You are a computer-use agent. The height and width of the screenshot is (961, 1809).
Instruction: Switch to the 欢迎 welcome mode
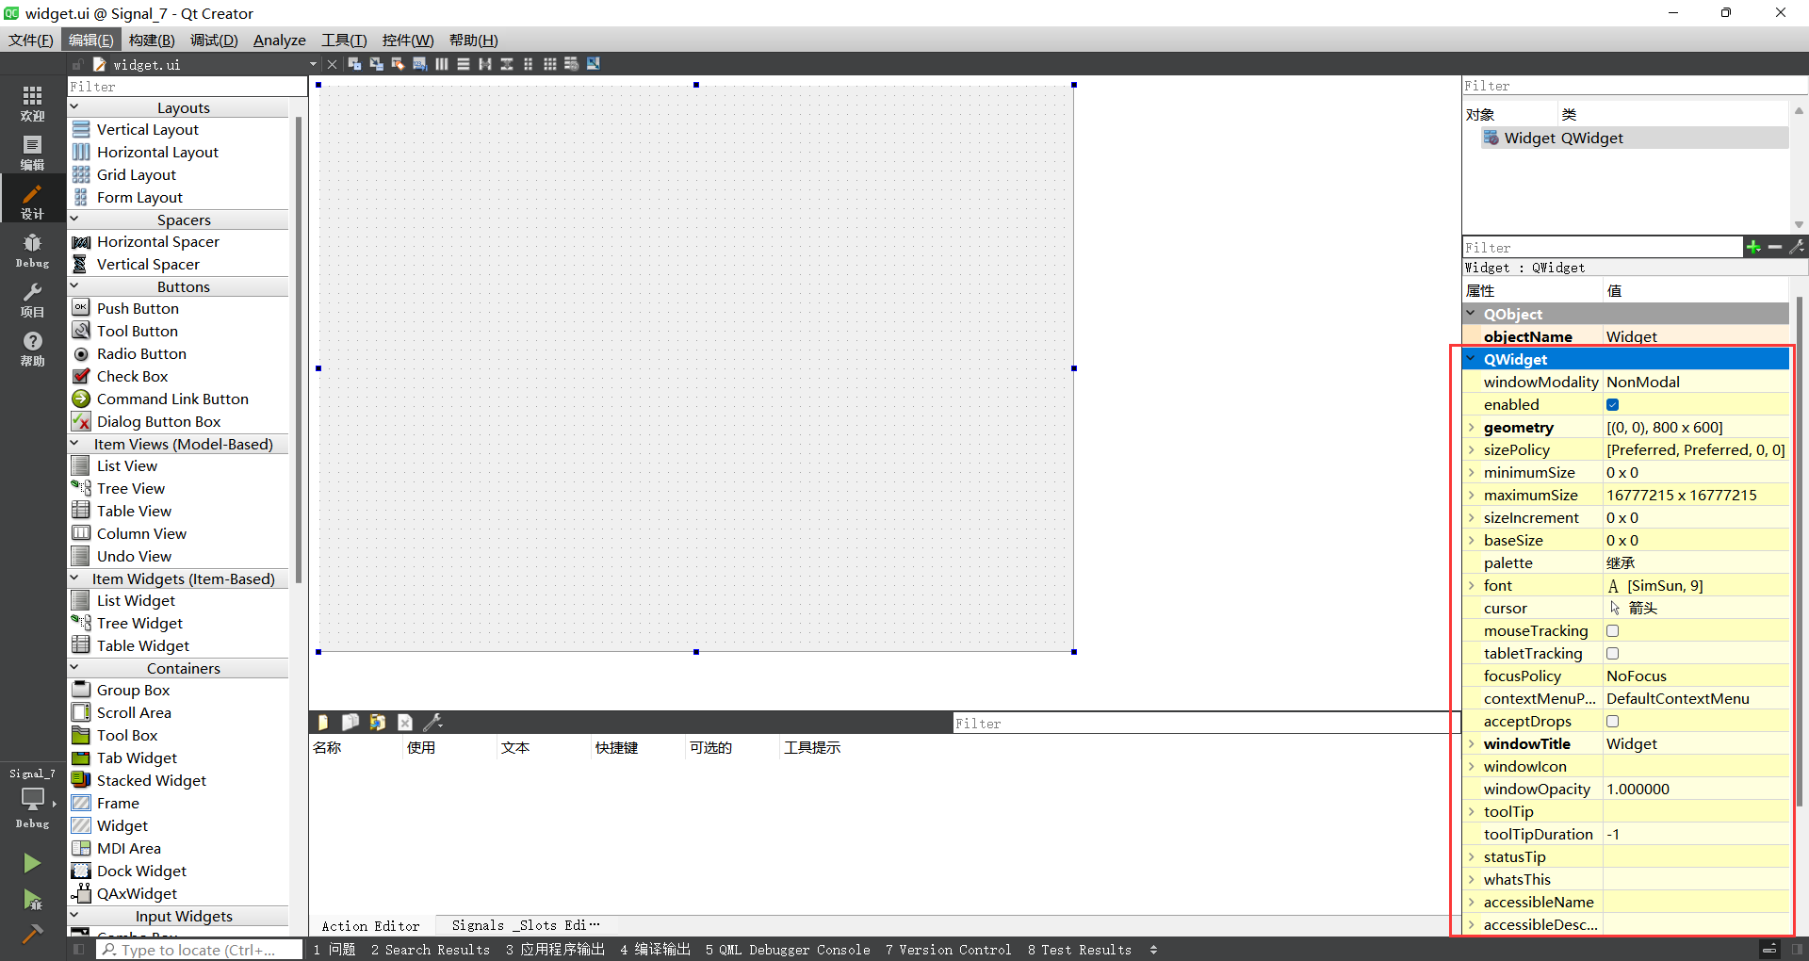pos(32,103)
